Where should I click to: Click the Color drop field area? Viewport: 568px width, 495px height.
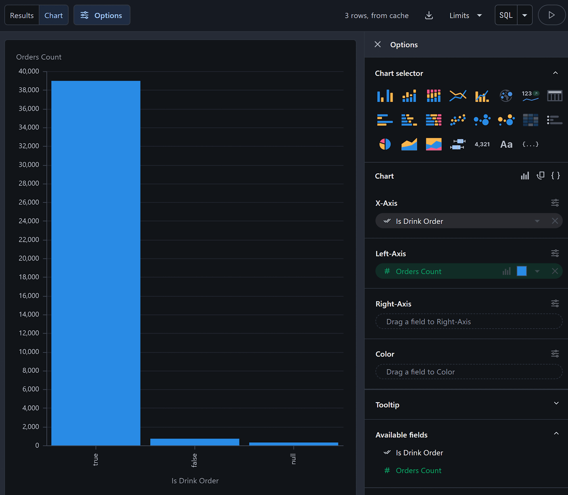click(469, 372)
